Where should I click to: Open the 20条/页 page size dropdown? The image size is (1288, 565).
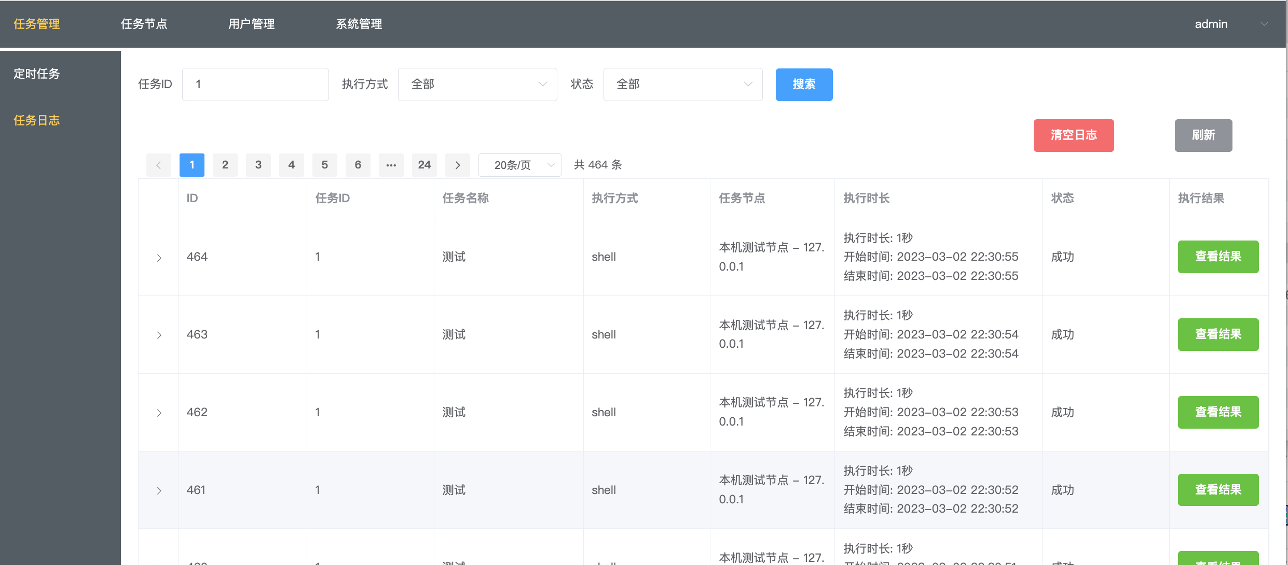(x=520, y=165)
